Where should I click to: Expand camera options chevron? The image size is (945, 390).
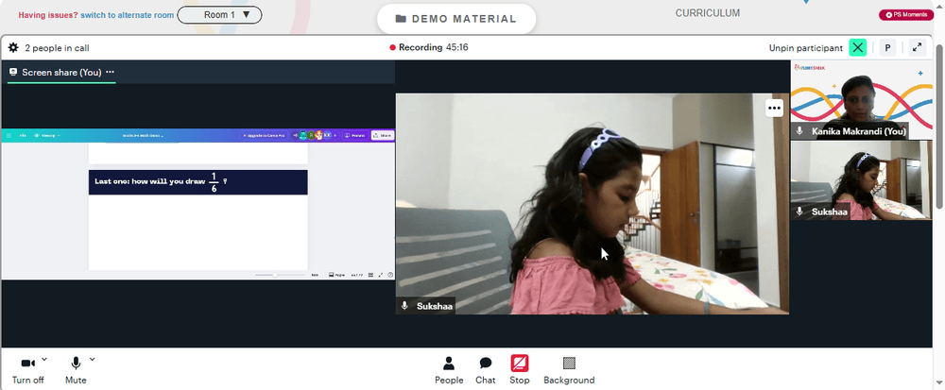tap(44, 359)
